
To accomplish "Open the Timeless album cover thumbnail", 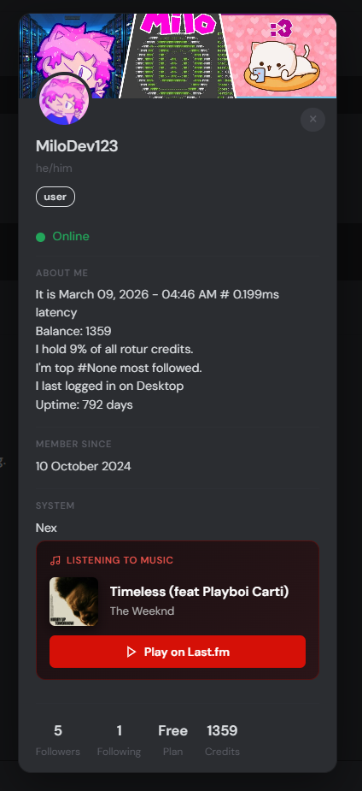I will 74,601.
